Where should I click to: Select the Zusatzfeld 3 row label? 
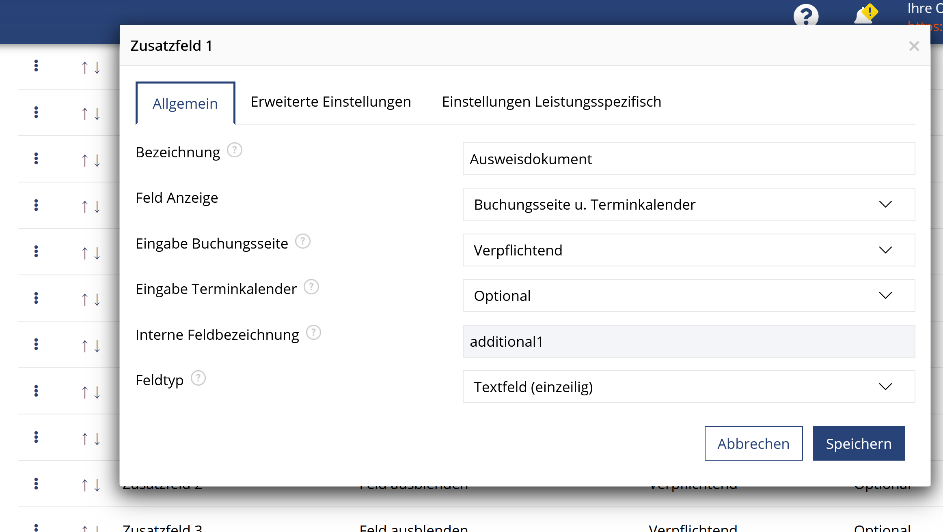pyautogui.click(x=162, y=528)
